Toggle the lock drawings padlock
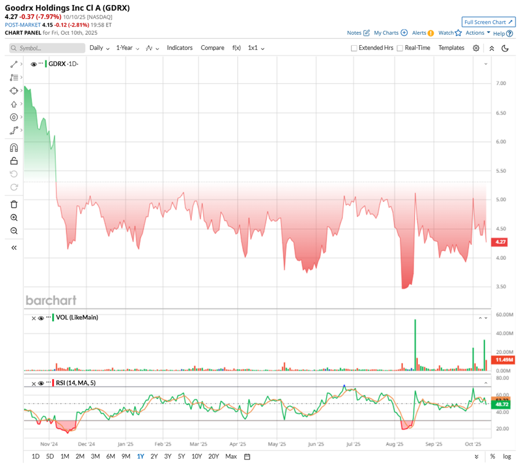The height and width of the screenshot is (465, 523). click(x=14, y=161)
